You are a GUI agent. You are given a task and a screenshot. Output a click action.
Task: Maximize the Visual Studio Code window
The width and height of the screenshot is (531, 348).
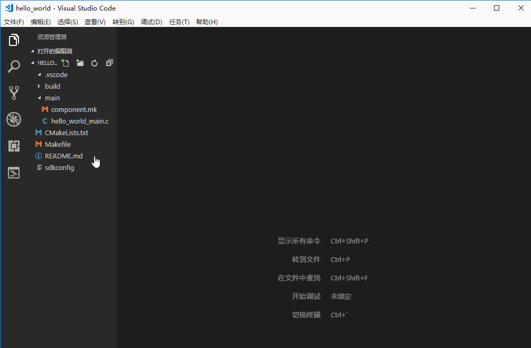coord(497,8)
